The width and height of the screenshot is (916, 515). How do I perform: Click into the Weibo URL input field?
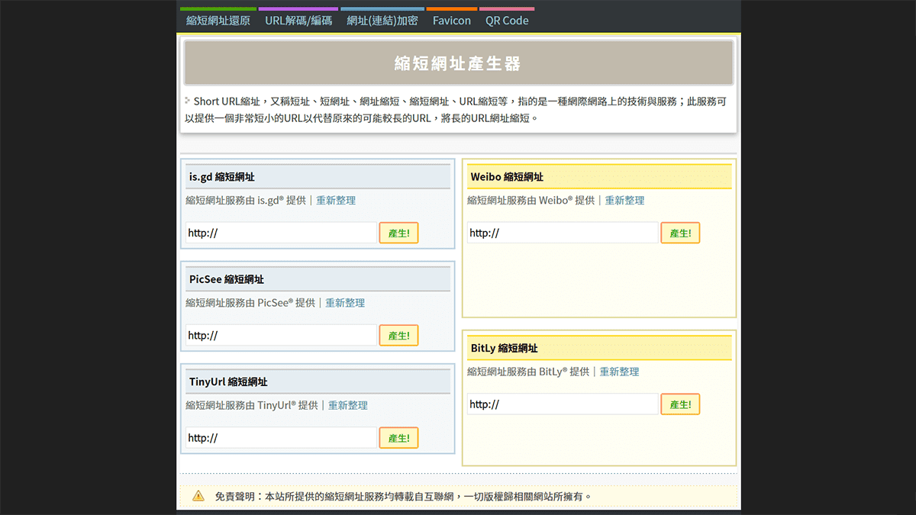[x=563, y=233]
